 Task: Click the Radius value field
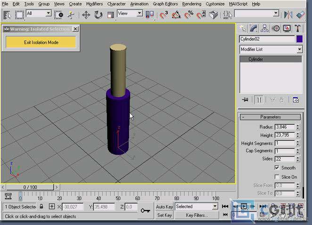click(285, 127)
